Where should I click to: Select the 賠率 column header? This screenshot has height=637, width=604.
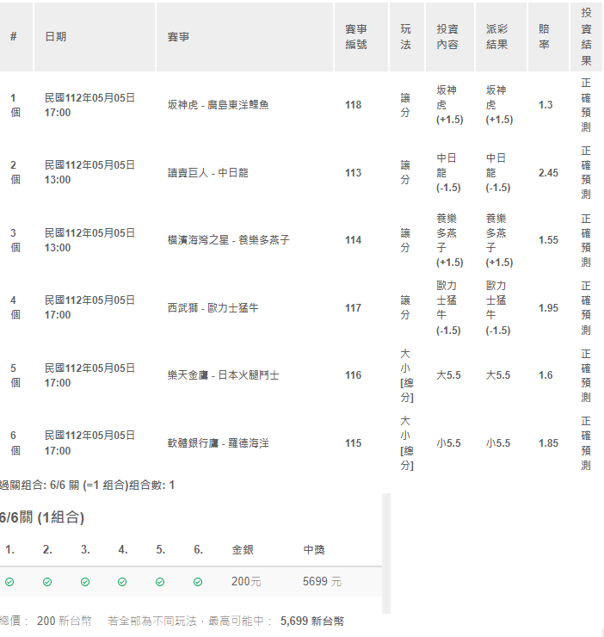544,37
